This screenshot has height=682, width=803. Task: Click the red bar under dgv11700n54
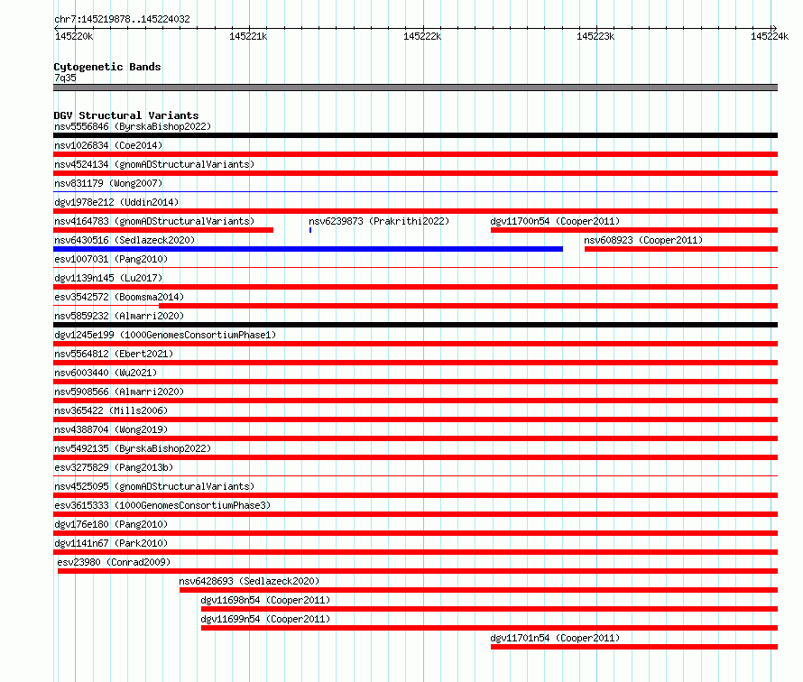634,230
